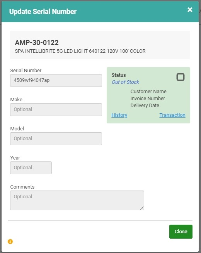The height and width of the screenshot is (253, 201).
Task: Click into the Make field
Action: pyautogui.click(x=56, y=109)
